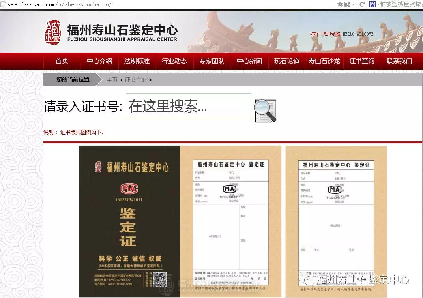Go to 寿山石沙龙 page
Image resolution: width=423 pixels, height=298 pixels.
(x=324, y=61)
